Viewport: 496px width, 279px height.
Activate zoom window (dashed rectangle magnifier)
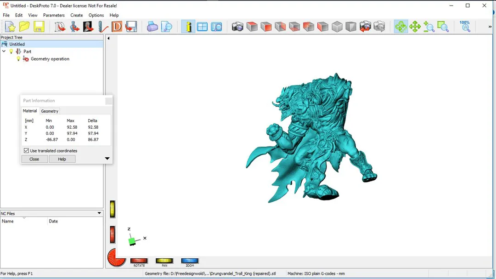[443, 27]
